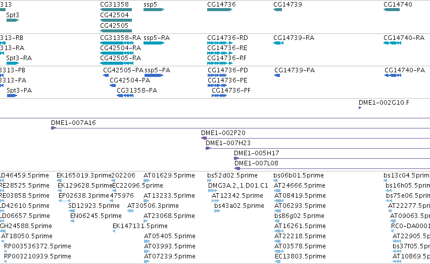Image resolution: width=430 pixels, height=264 pixels.
Task: Click EST EK147131.5prime
Action: click(x=140, y=227)
